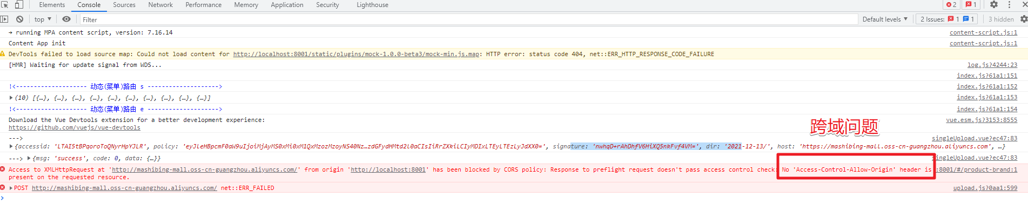Click the red error icon on CORS message
Image resolution: width=1028 pixels, height=204 pixels.
click(x=3, y=169)
